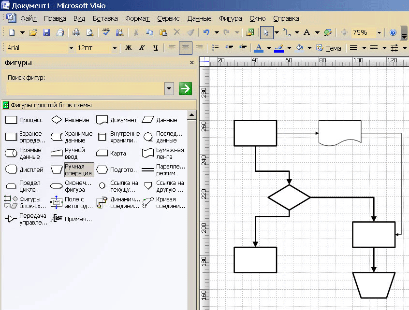This screenshot has width=409, height=310.
Task: Click the Тема button
Action: coord(329,48)
